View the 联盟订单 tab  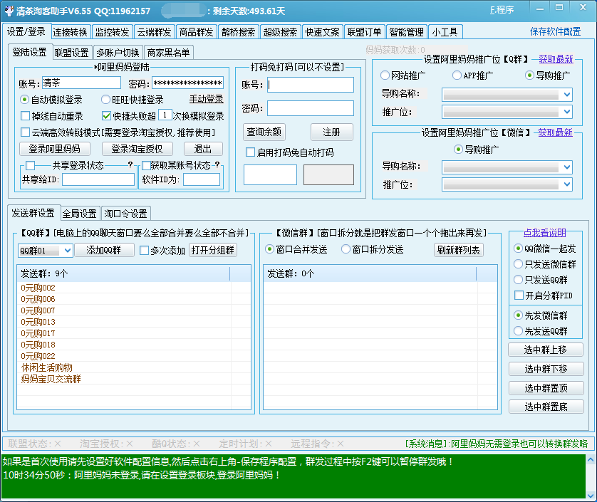click(x=364, y=32)
